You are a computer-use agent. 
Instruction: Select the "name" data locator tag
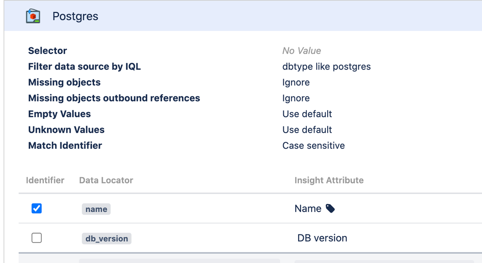coord(96,209)
